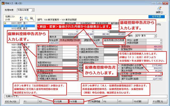Click the F5:年調明細 button
The height and width of the screenshot is (106, 170).
pyautogui.click(x=94, y=102)
